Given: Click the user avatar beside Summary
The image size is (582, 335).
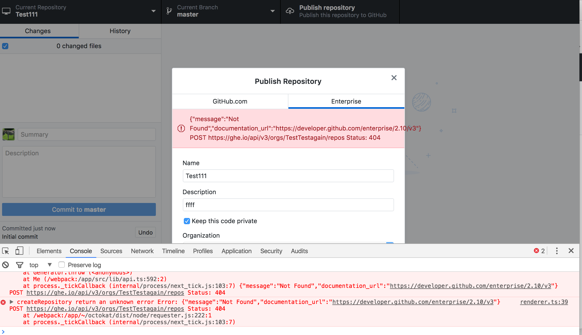Looking at the screenshot, I should pos(9,134).
